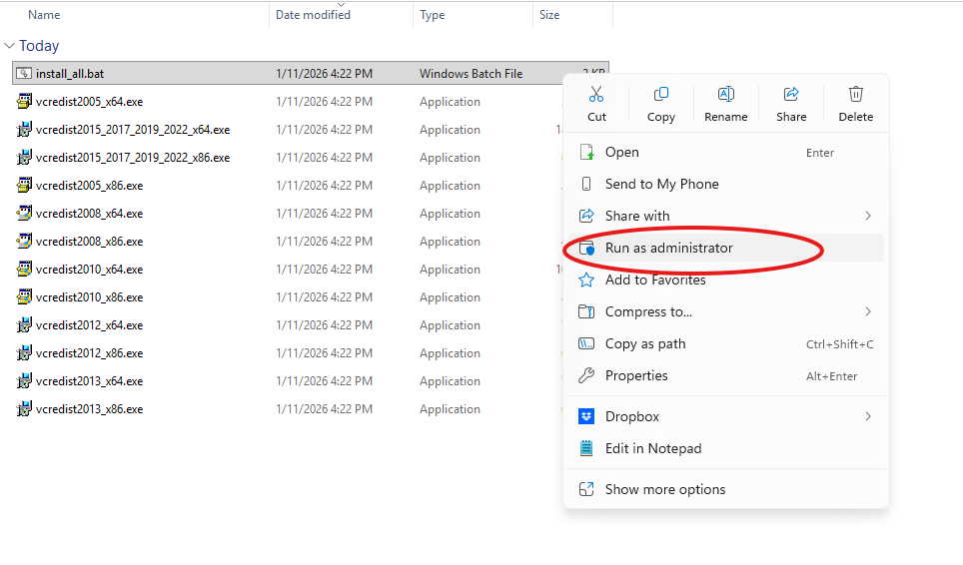The image size is (963, 565).
Task: Click the Cut scissors icon
Action: tap(596, 95)
